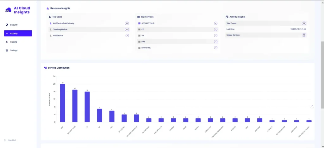This screenshot has height=148, width=324.
Task: Click the GLUE axis label
Action: click(185, 128)
